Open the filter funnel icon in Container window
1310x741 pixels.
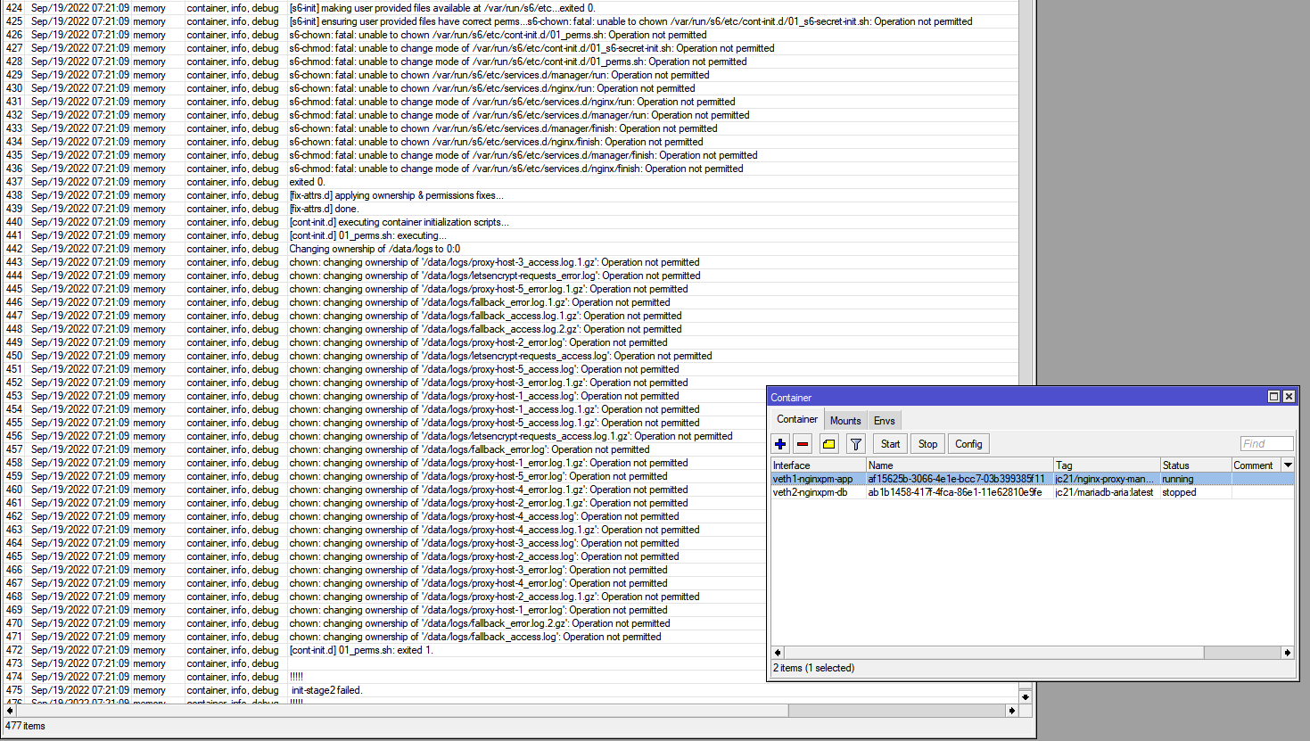click(x=856, y=444)
